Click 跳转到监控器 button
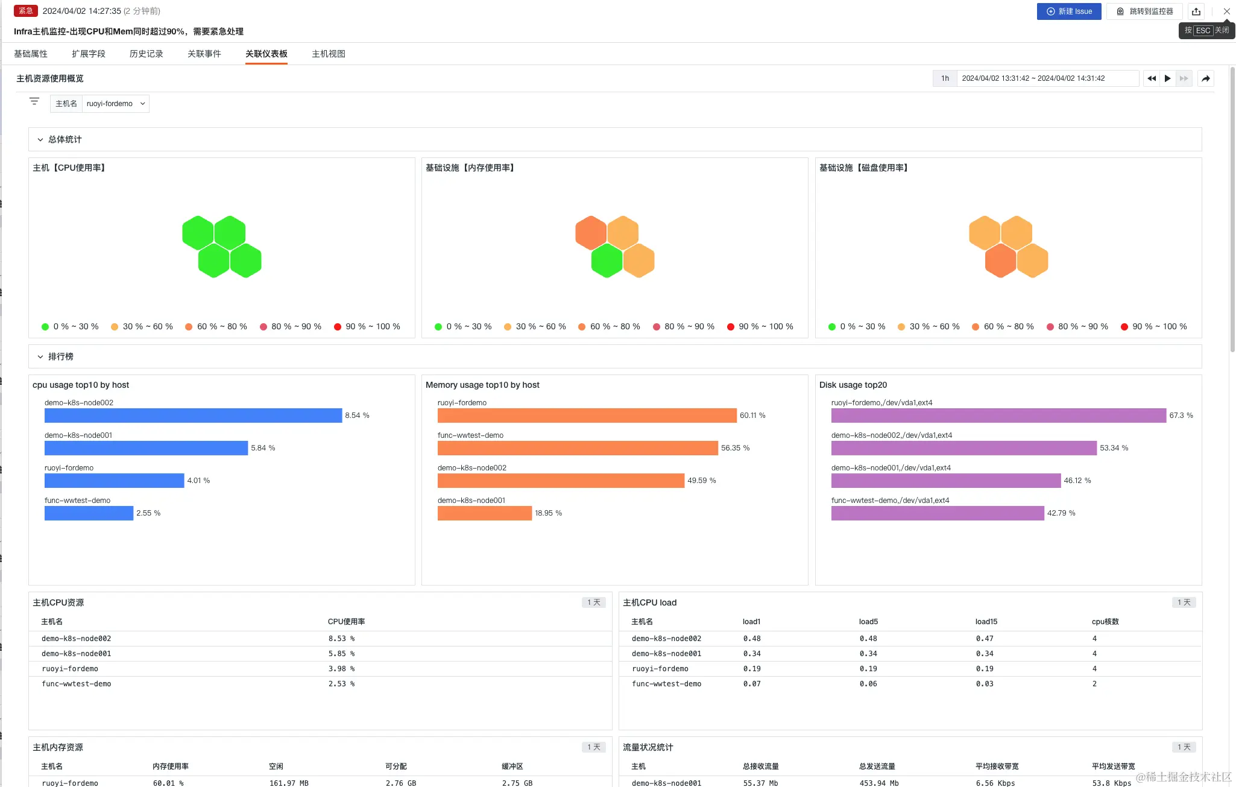 (1144, 11)
